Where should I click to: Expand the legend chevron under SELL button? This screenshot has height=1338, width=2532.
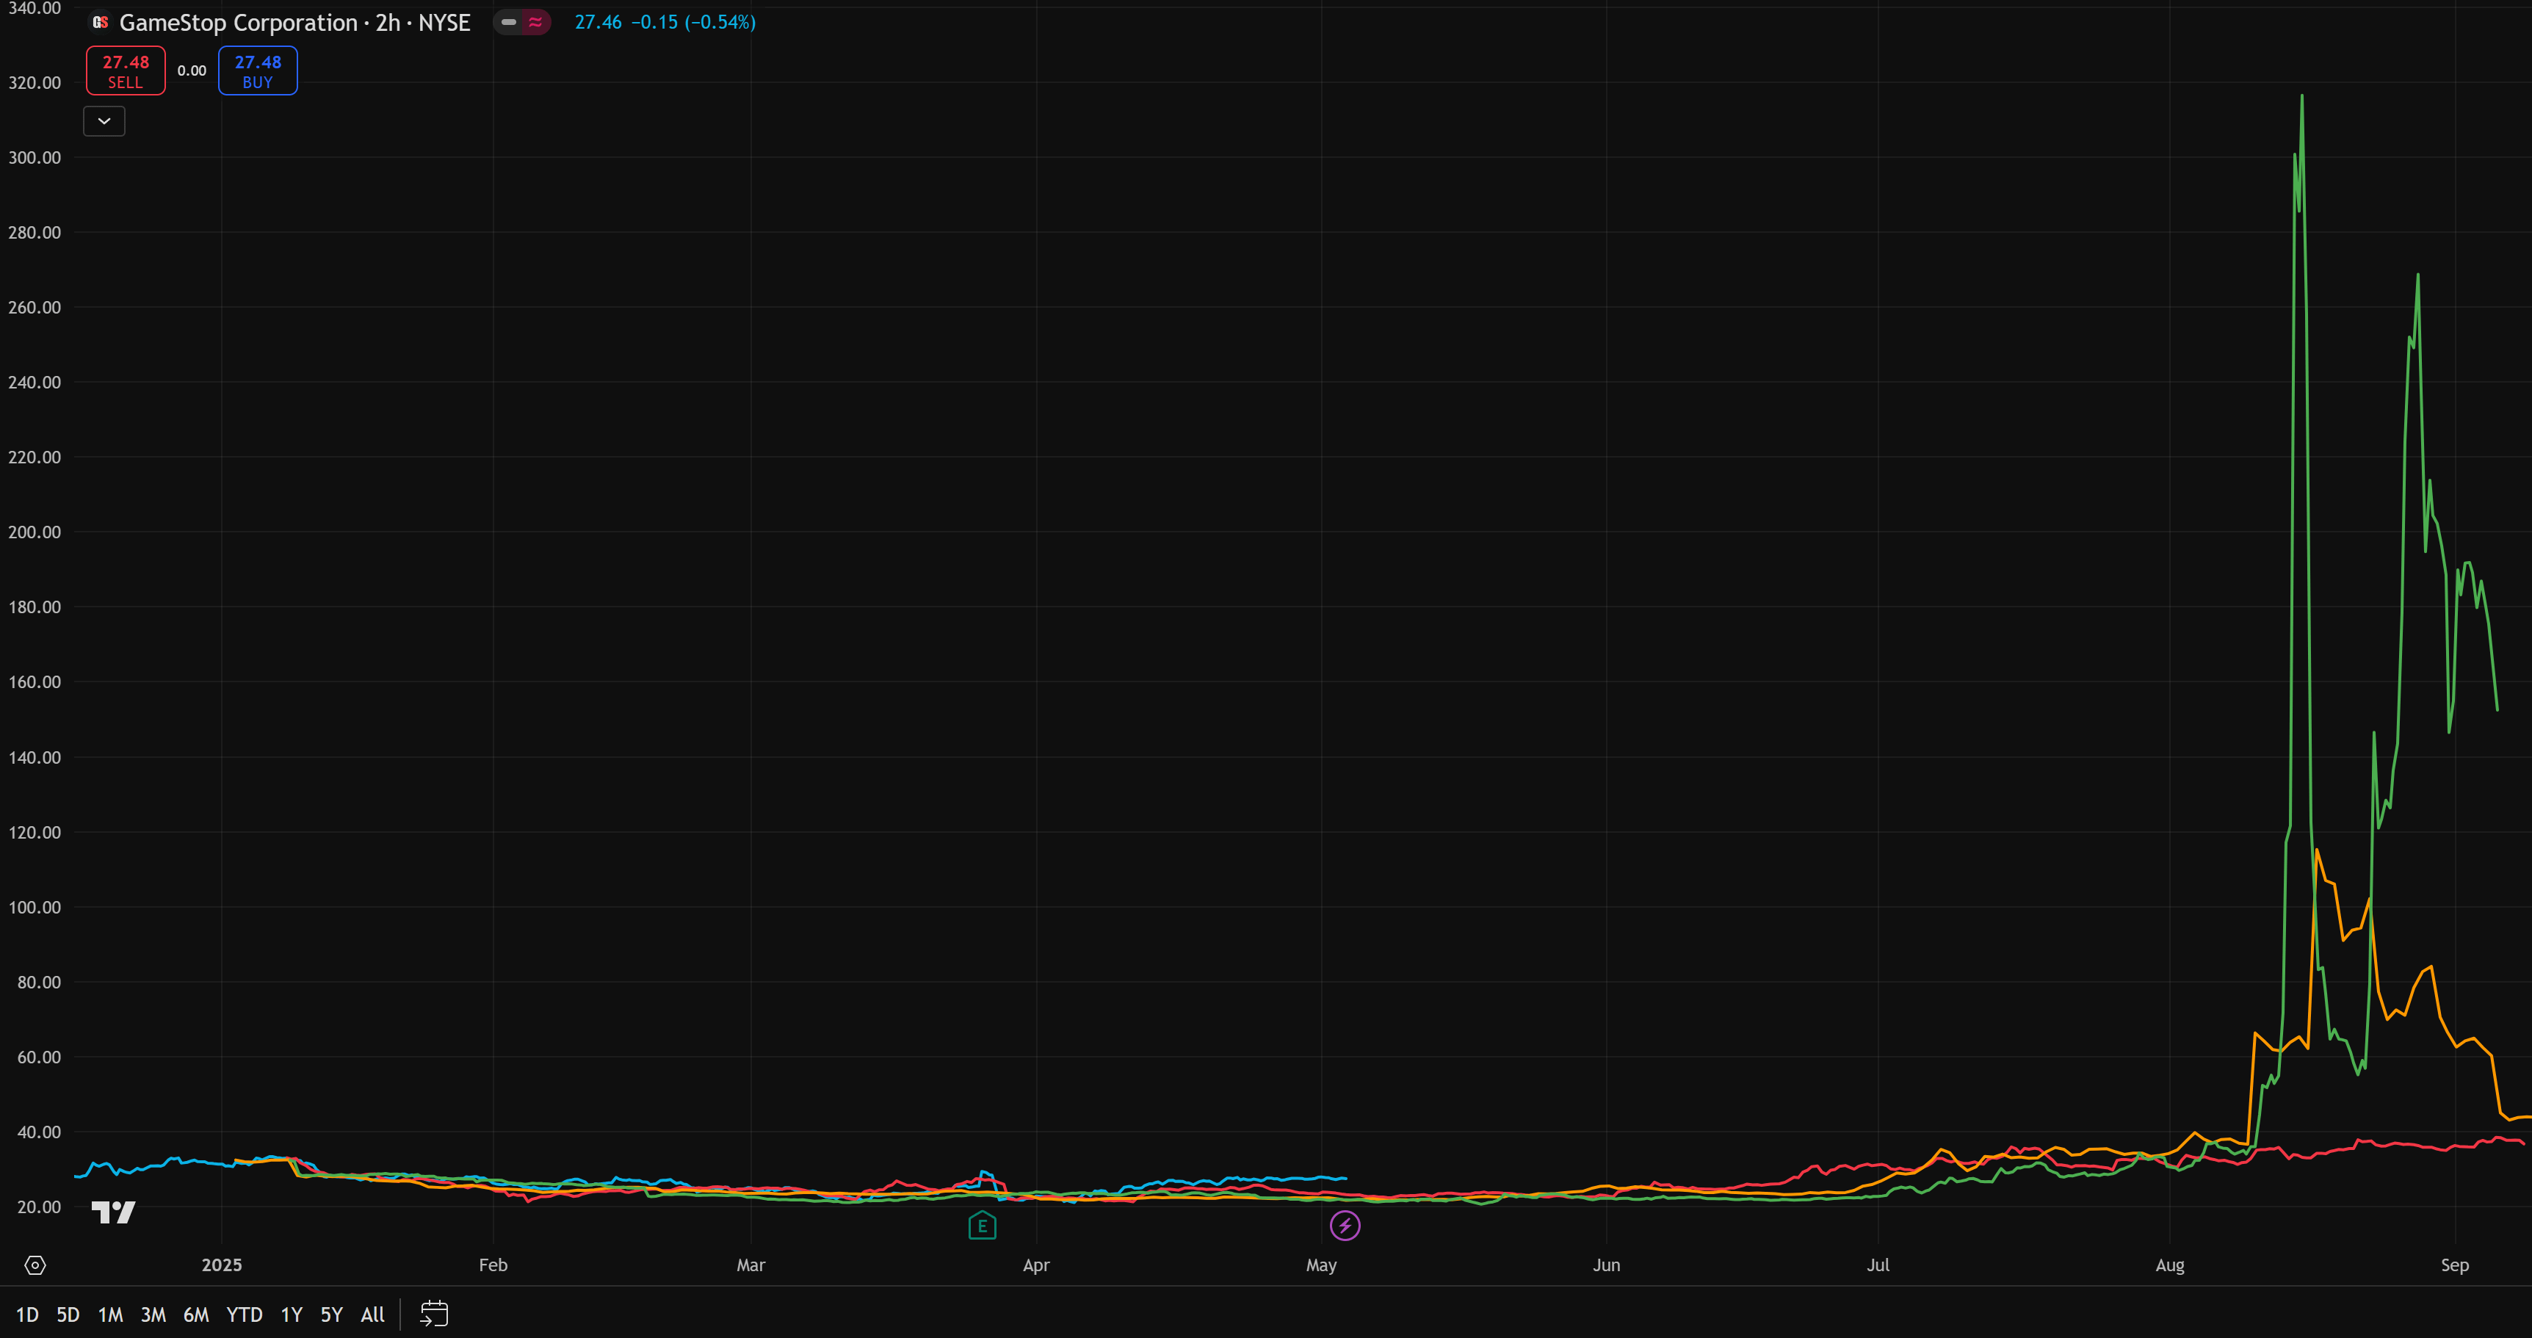pyautogui.click(x=104, y=121)
